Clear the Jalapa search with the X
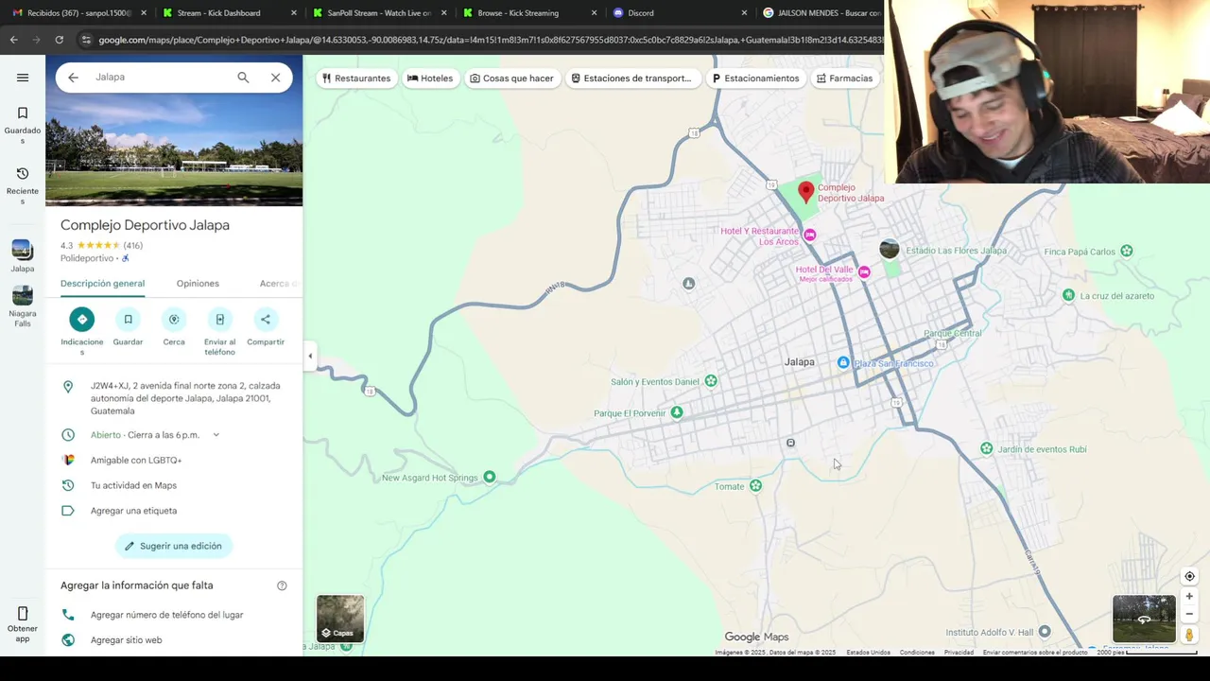1210x681 pixels. 275,78
